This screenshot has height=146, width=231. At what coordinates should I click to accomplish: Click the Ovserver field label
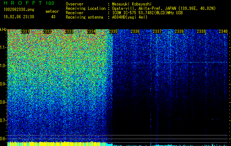(75, 4)
